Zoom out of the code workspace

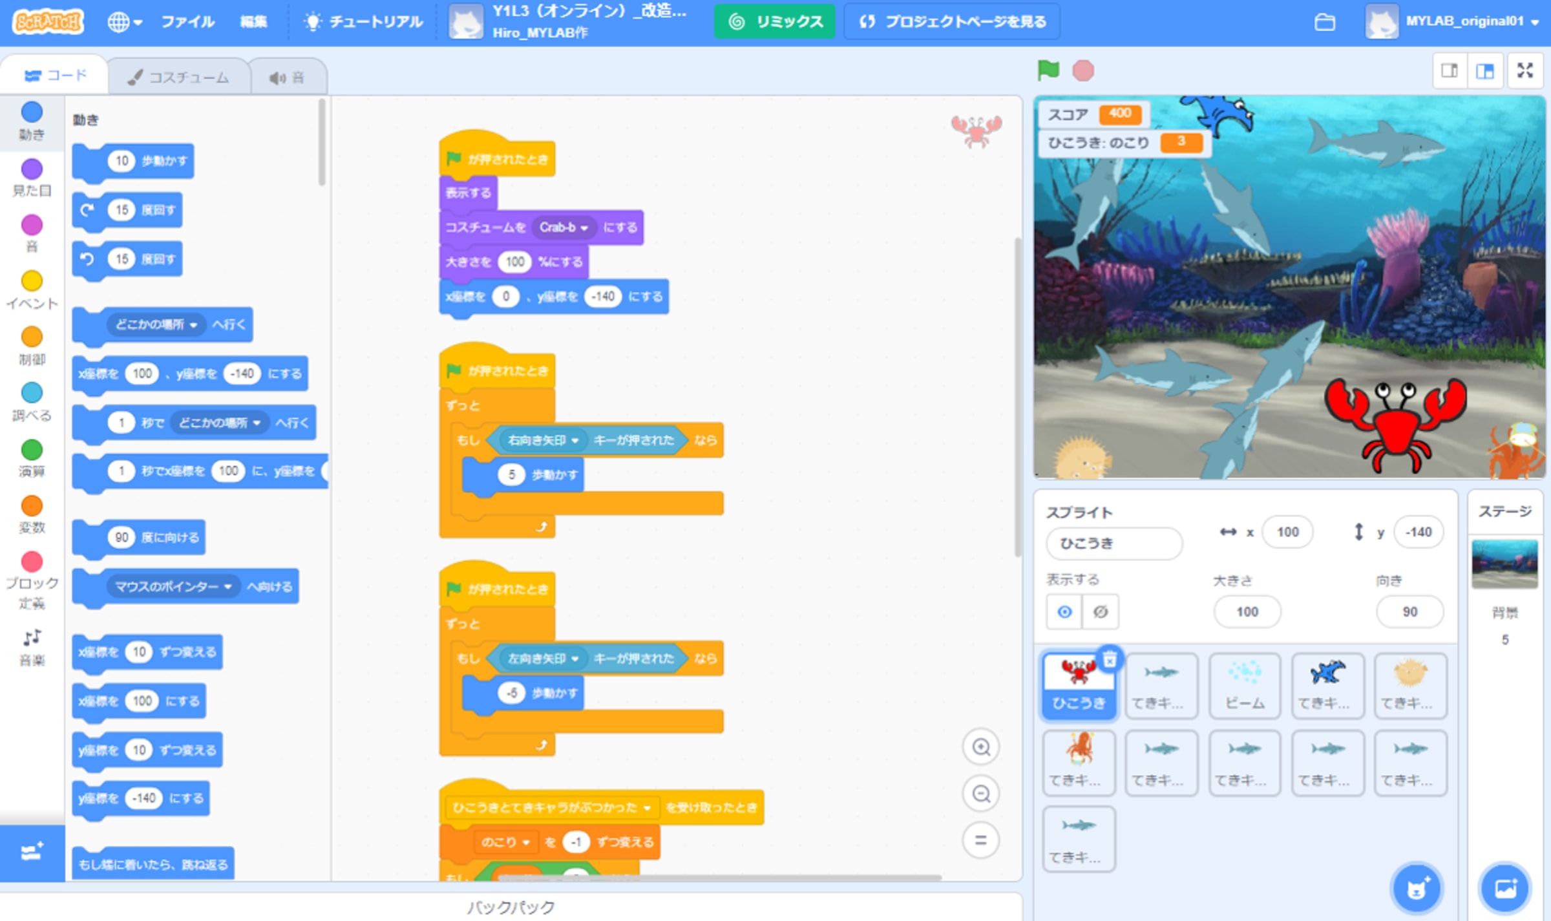pos(981,794)
